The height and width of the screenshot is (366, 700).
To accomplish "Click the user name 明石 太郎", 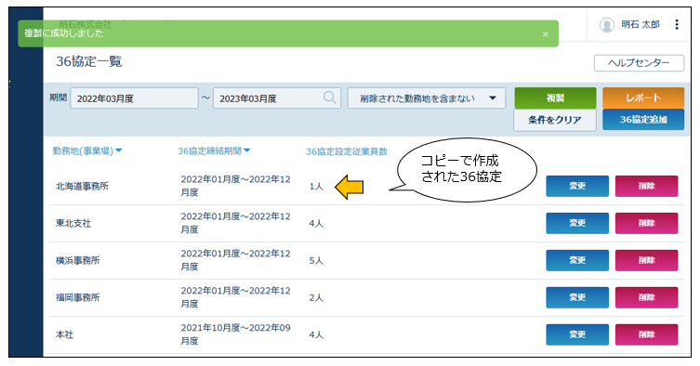I will (641, 24).
